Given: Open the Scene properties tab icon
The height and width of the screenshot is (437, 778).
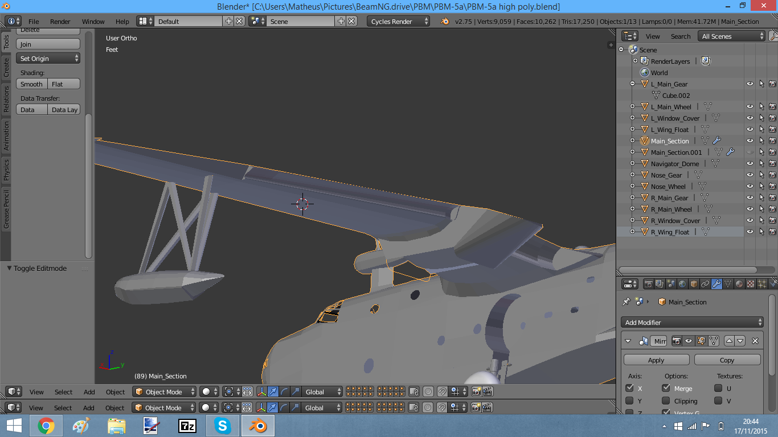Looking at the screenshot, I should point(671,283).
